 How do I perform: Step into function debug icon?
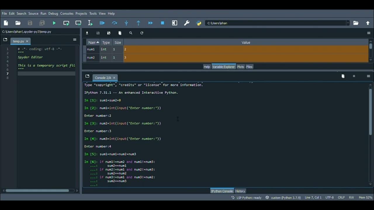coord(127,23)
